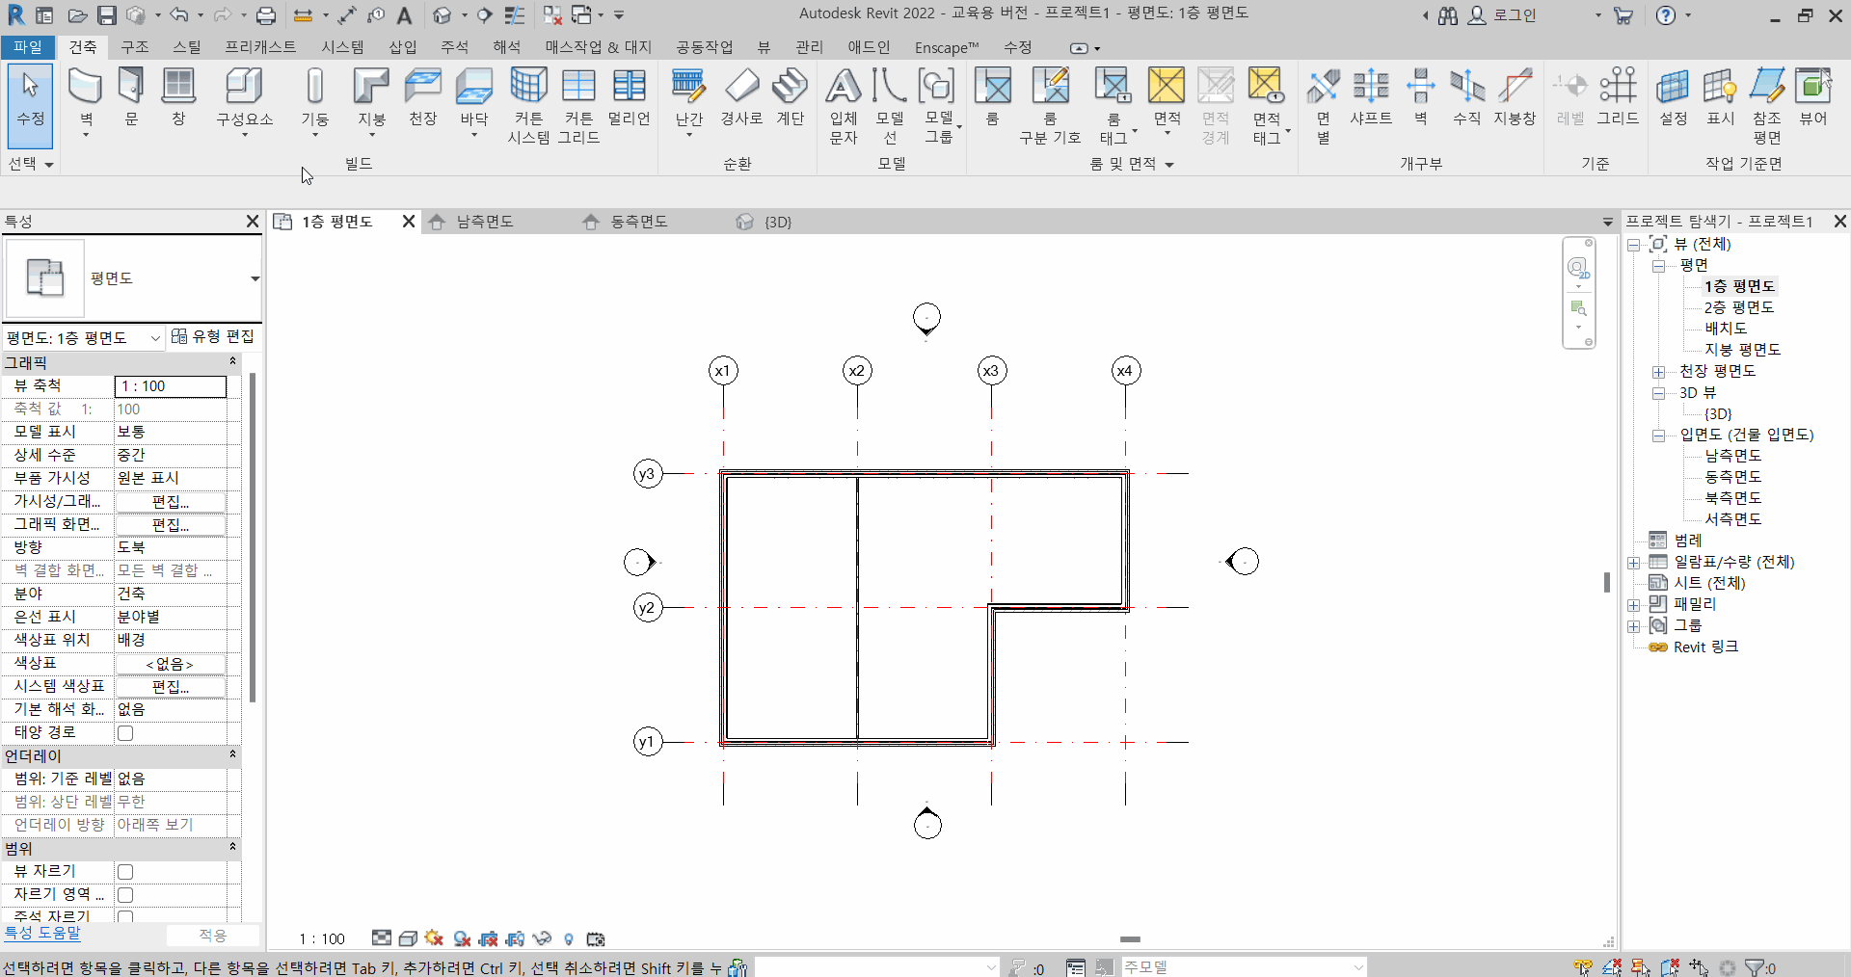
Task: Toggle the 뷰 자르기 checkbox
Action: 125,872
